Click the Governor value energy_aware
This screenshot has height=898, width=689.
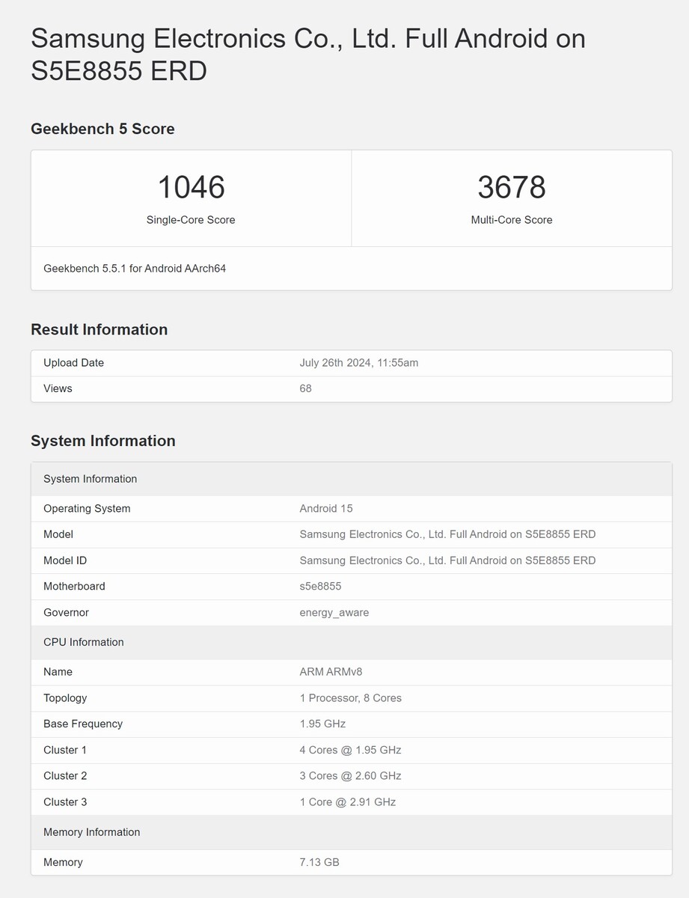coord(334,613)
